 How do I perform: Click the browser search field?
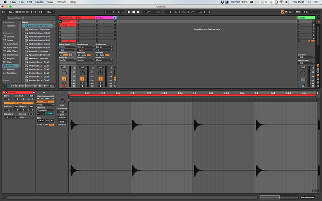31,18
